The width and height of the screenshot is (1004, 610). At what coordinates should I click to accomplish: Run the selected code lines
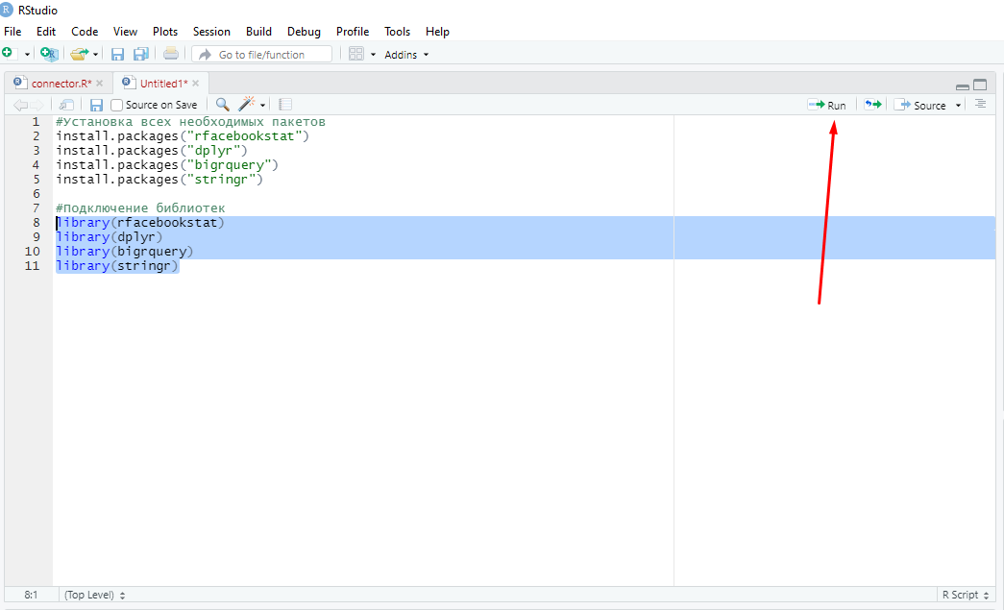pyautogui.click(x=827, y=105)
